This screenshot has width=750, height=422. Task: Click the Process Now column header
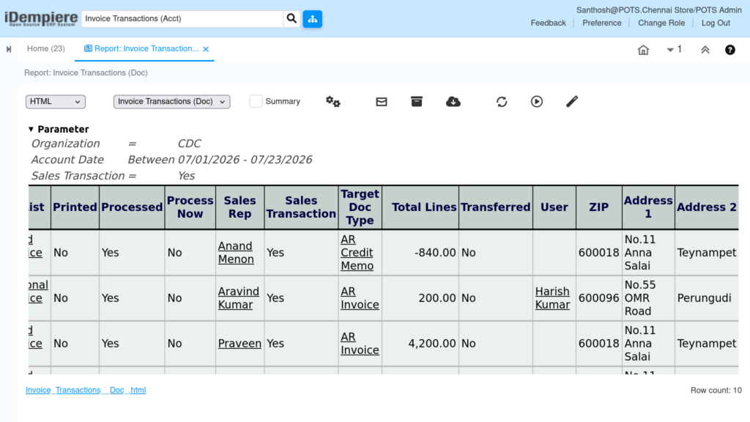coord(190,207)
